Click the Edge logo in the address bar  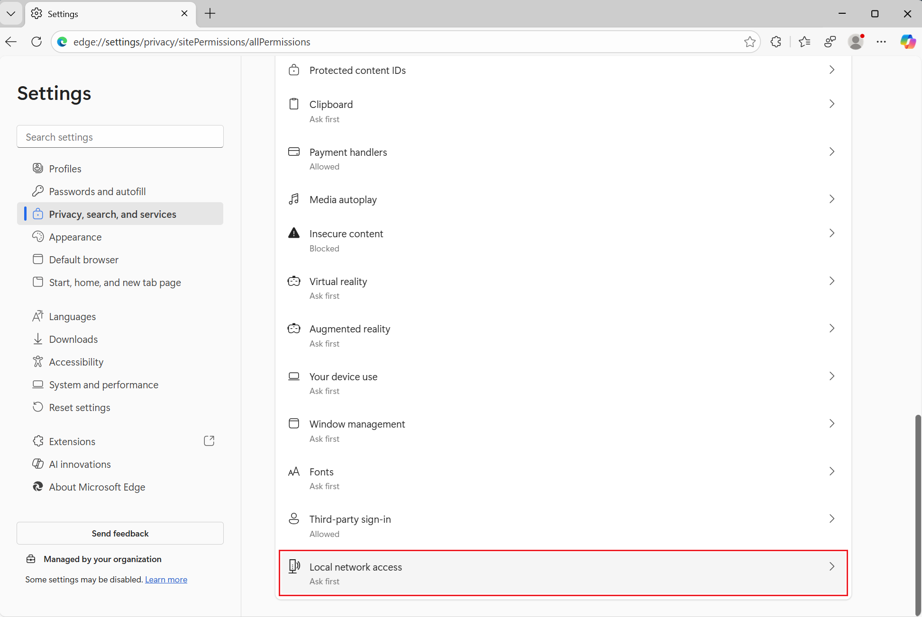[x=62, y=42]
